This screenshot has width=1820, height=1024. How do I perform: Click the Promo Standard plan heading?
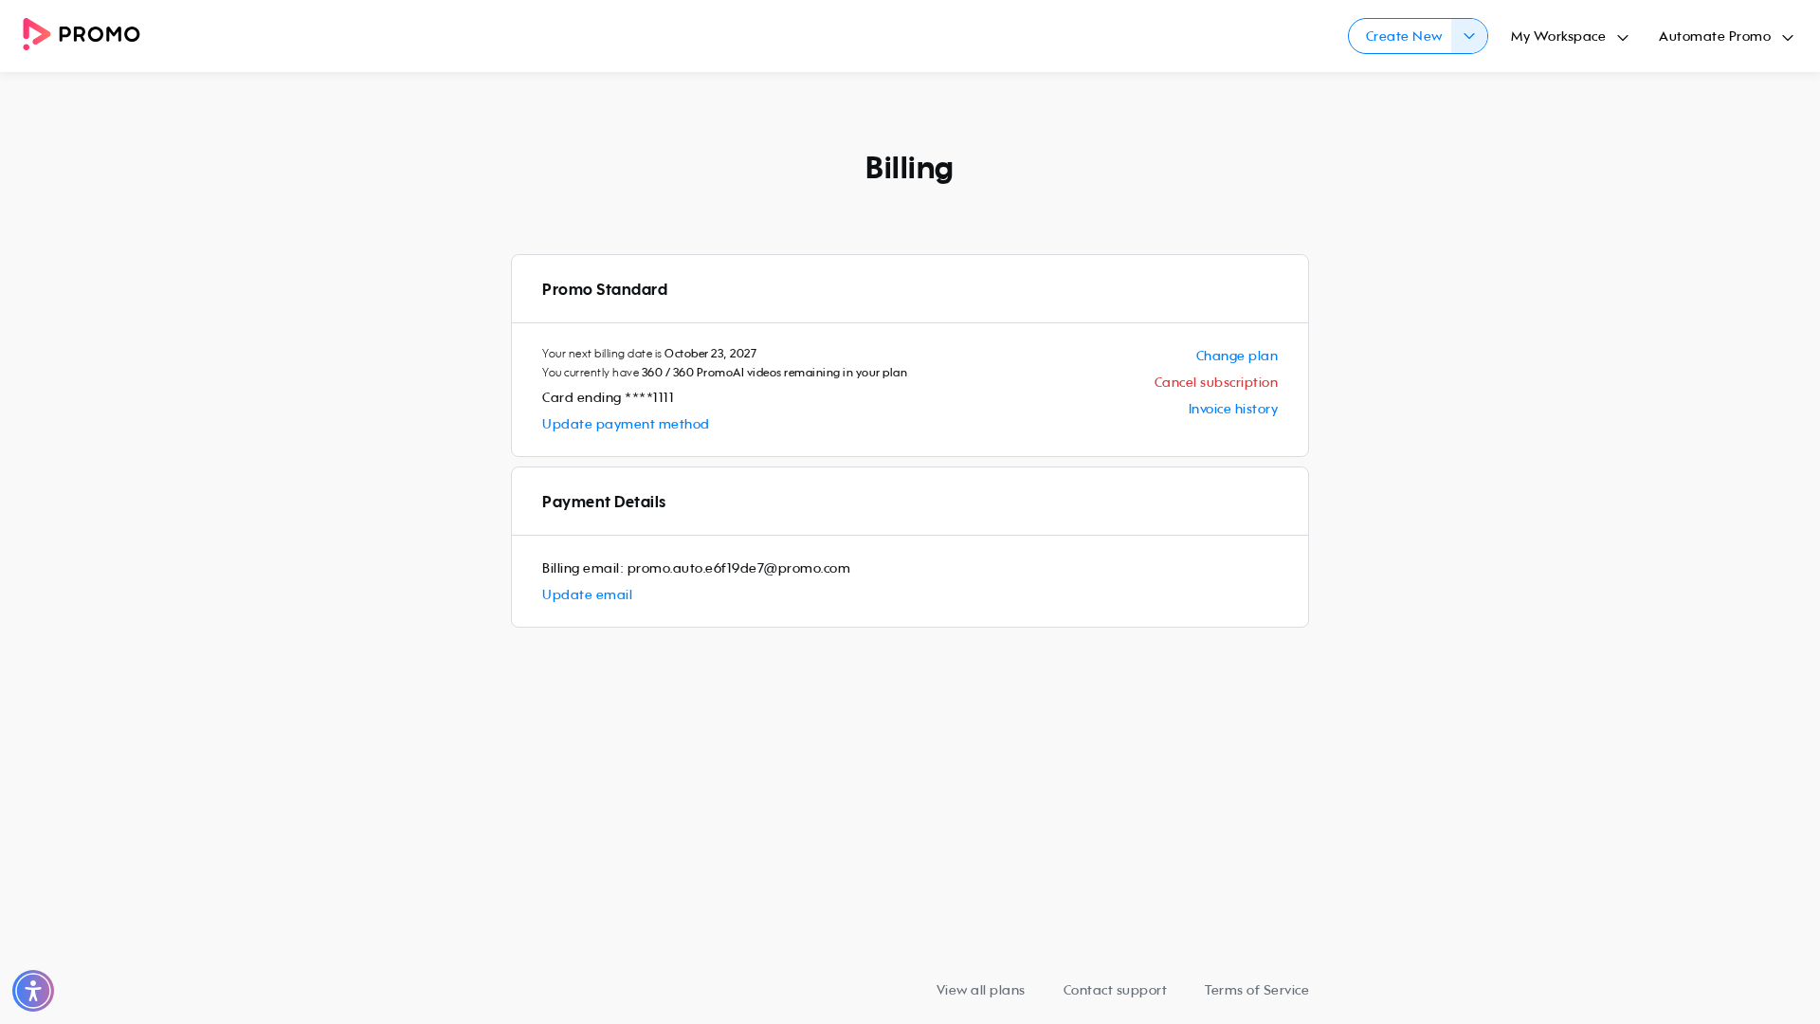click(605, 290)
